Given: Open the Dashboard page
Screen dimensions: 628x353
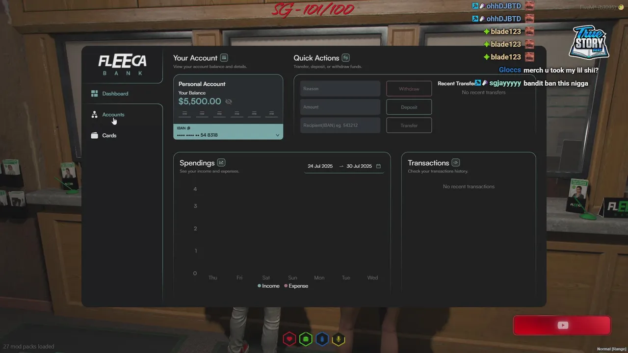Looking at the screenshot, I should [x=115, y=94].
